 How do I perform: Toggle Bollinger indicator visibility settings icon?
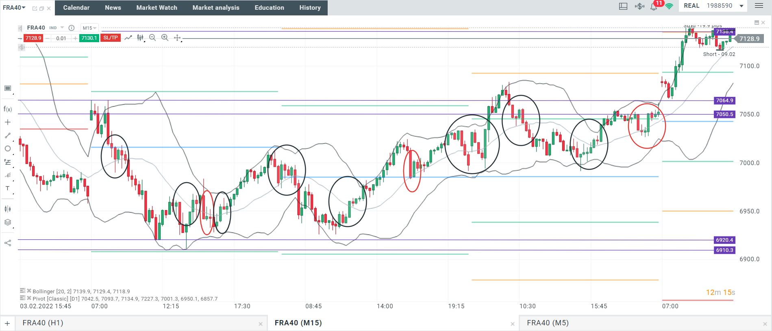[23, 291]
